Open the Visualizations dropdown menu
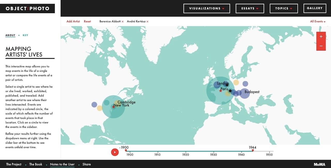 click(207, 8)
